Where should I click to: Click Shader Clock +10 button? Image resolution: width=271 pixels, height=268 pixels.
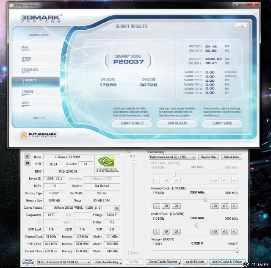click(225, 232)
